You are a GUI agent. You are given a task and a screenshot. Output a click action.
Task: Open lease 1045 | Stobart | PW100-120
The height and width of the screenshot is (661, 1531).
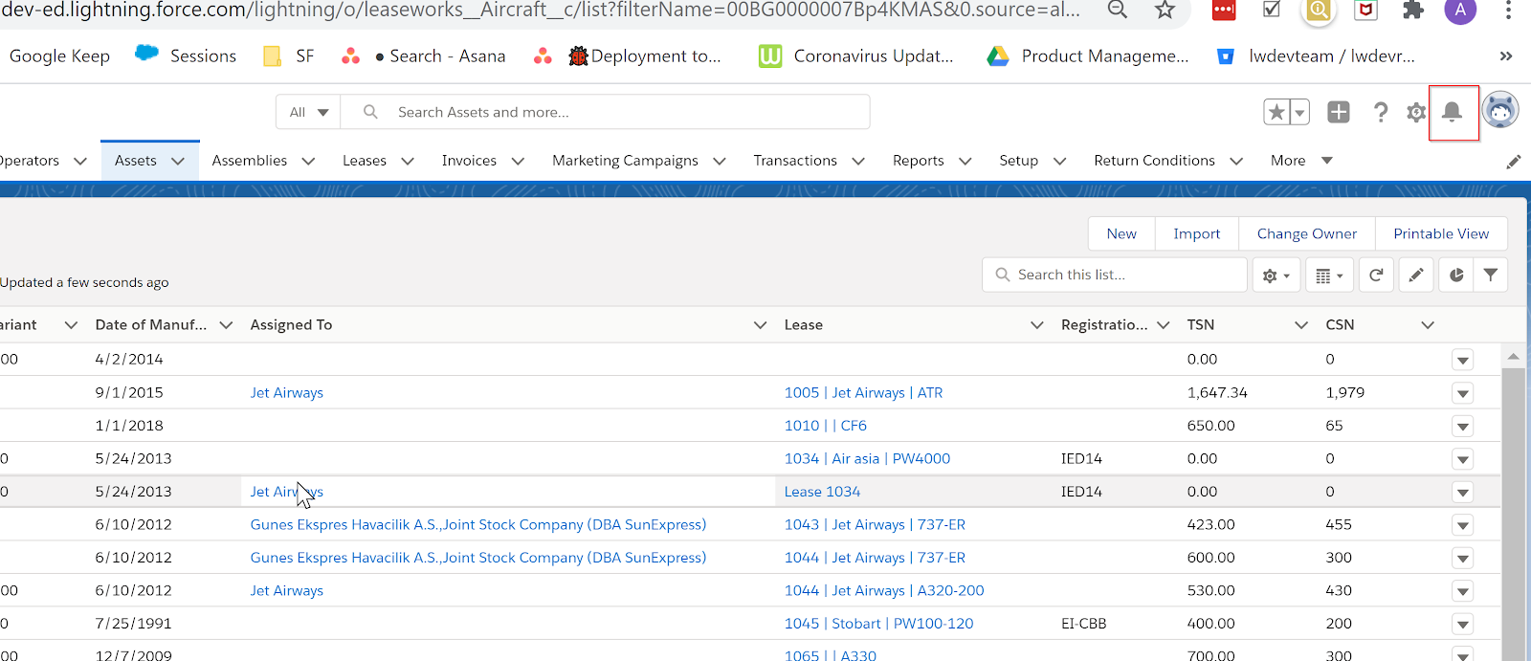click(878, 624)
